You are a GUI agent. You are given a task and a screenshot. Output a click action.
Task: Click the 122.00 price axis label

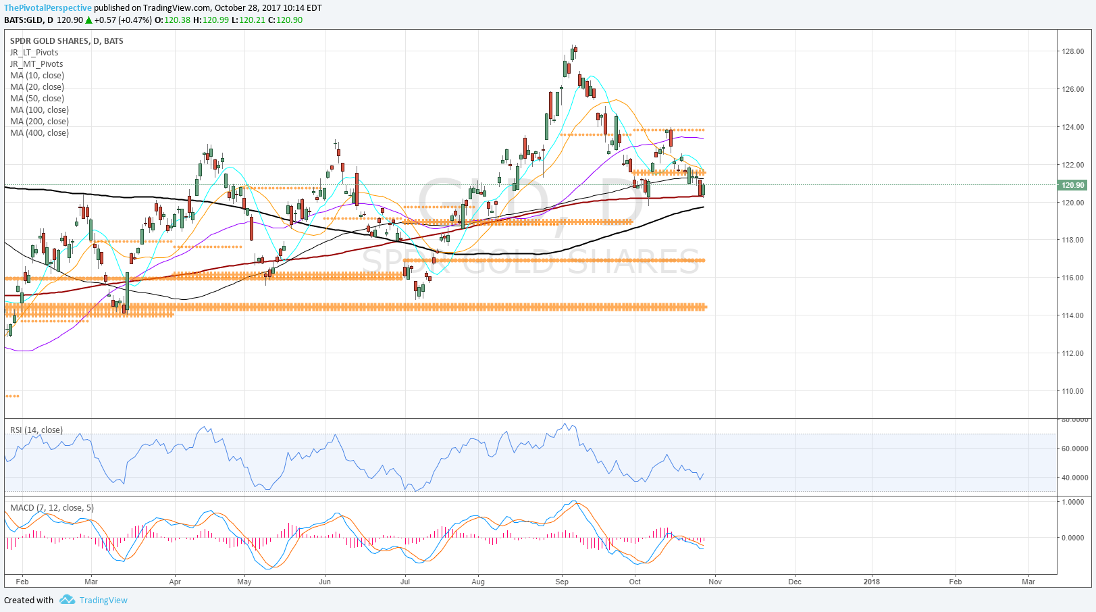click(x=1073, y=165)
